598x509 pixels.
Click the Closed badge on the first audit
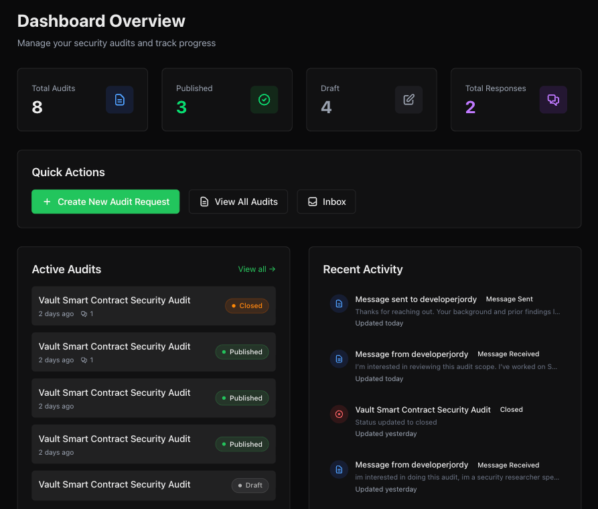tap(247, 305)
